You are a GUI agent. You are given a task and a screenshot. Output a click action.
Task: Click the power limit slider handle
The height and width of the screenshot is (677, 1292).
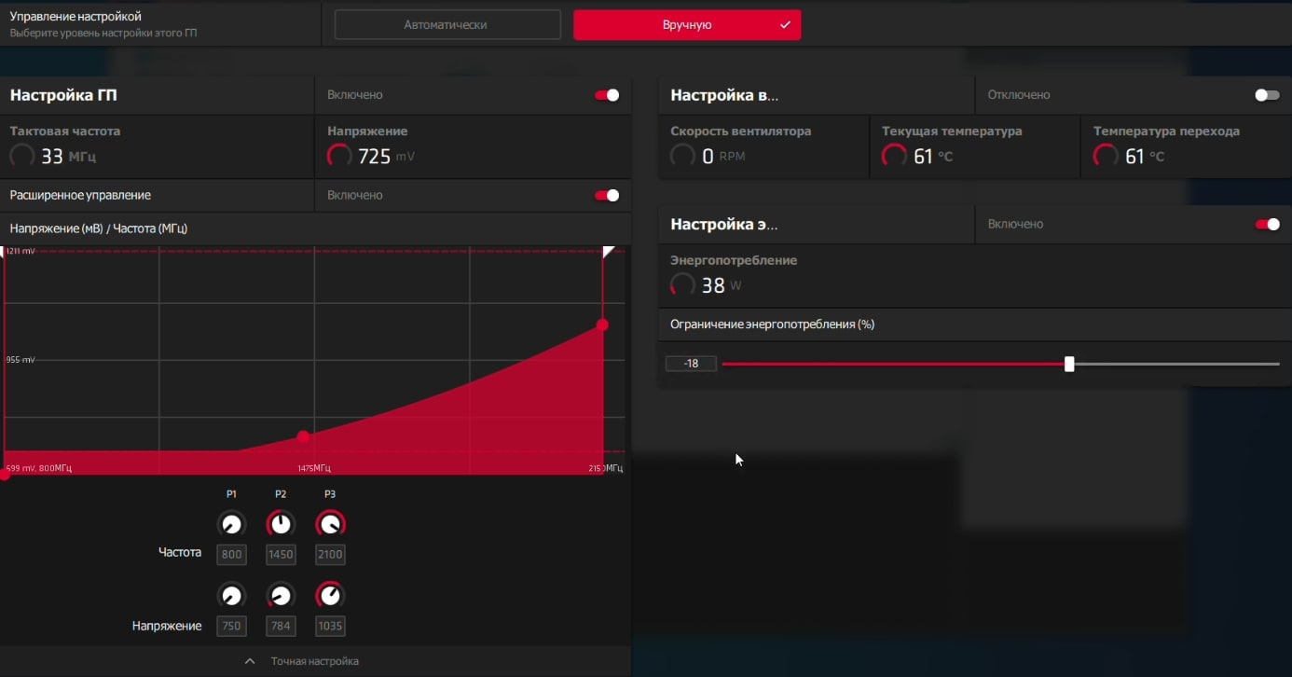click(x=1069, y=364)
